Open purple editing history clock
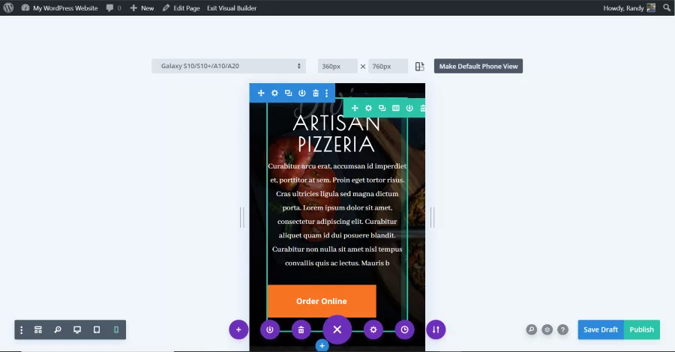Image resolution: width=675 pixels, height=352 pixels. click(x=405, y=330)
